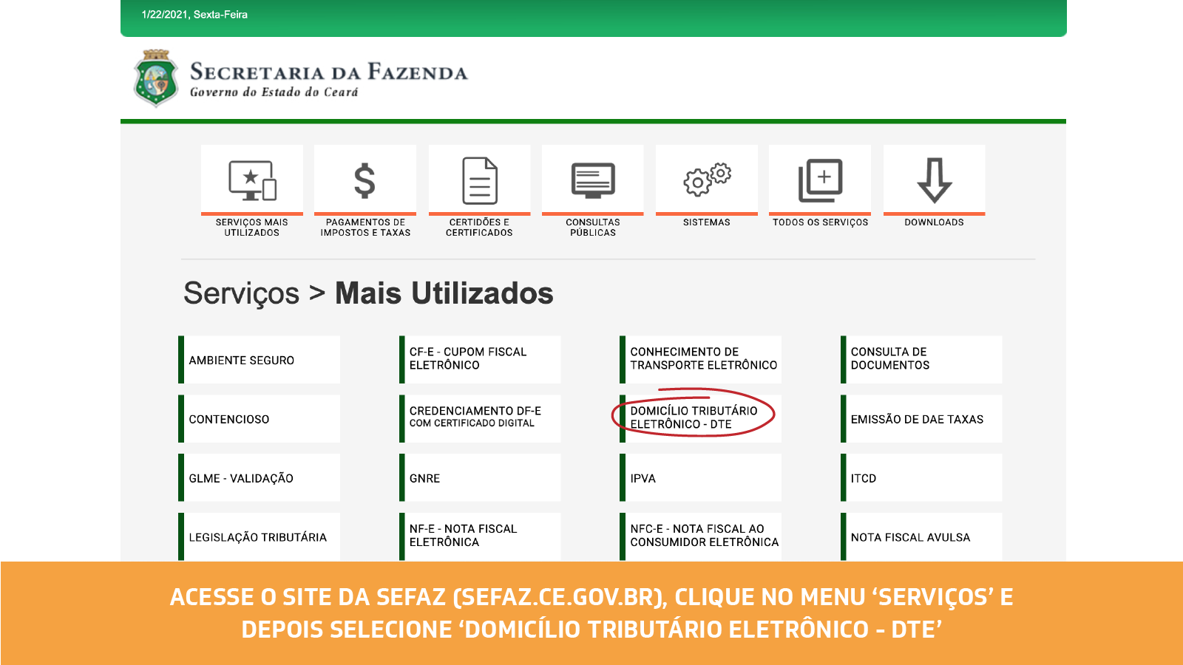Image resolution: width=1183 pixels, height=665 pixels.
Task: Open CF-E Cupom Fiscal Eletrônico service
Action: [x=480, y=360]
